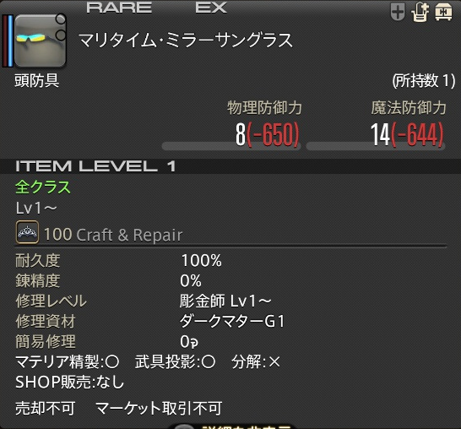Click the glamour dresser icon at top

pos(420,13)
